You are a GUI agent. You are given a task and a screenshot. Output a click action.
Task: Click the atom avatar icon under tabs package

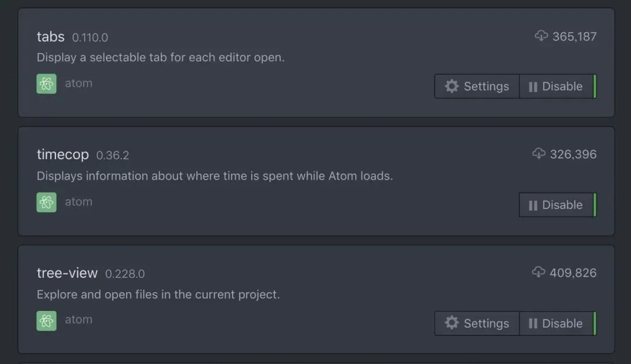coord(47,84)
